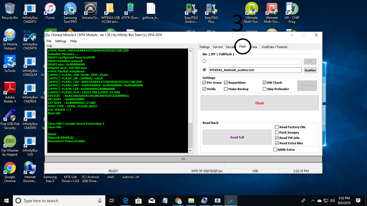Launch 3uTools from desktop

pyautogui.click(x=10, y=64)
